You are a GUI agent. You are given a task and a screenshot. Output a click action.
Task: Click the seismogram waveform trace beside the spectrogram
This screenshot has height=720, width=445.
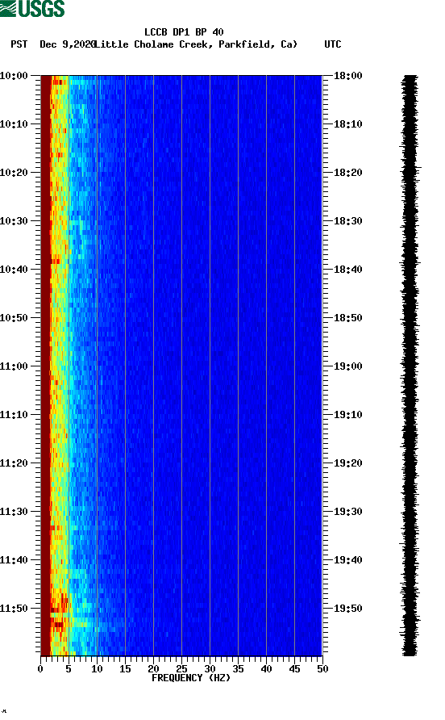pos(410,365)
